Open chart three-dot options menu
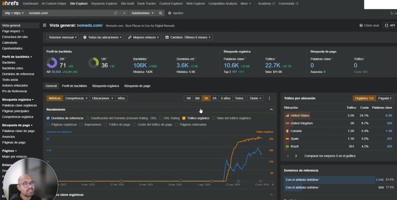Image resolution: width=397 pixels, height=200 pixels. [269, 98]
